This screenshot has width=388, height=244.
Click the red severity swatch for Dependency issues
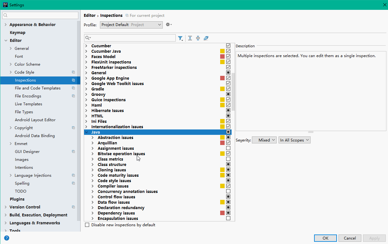[x=222, y=213]
